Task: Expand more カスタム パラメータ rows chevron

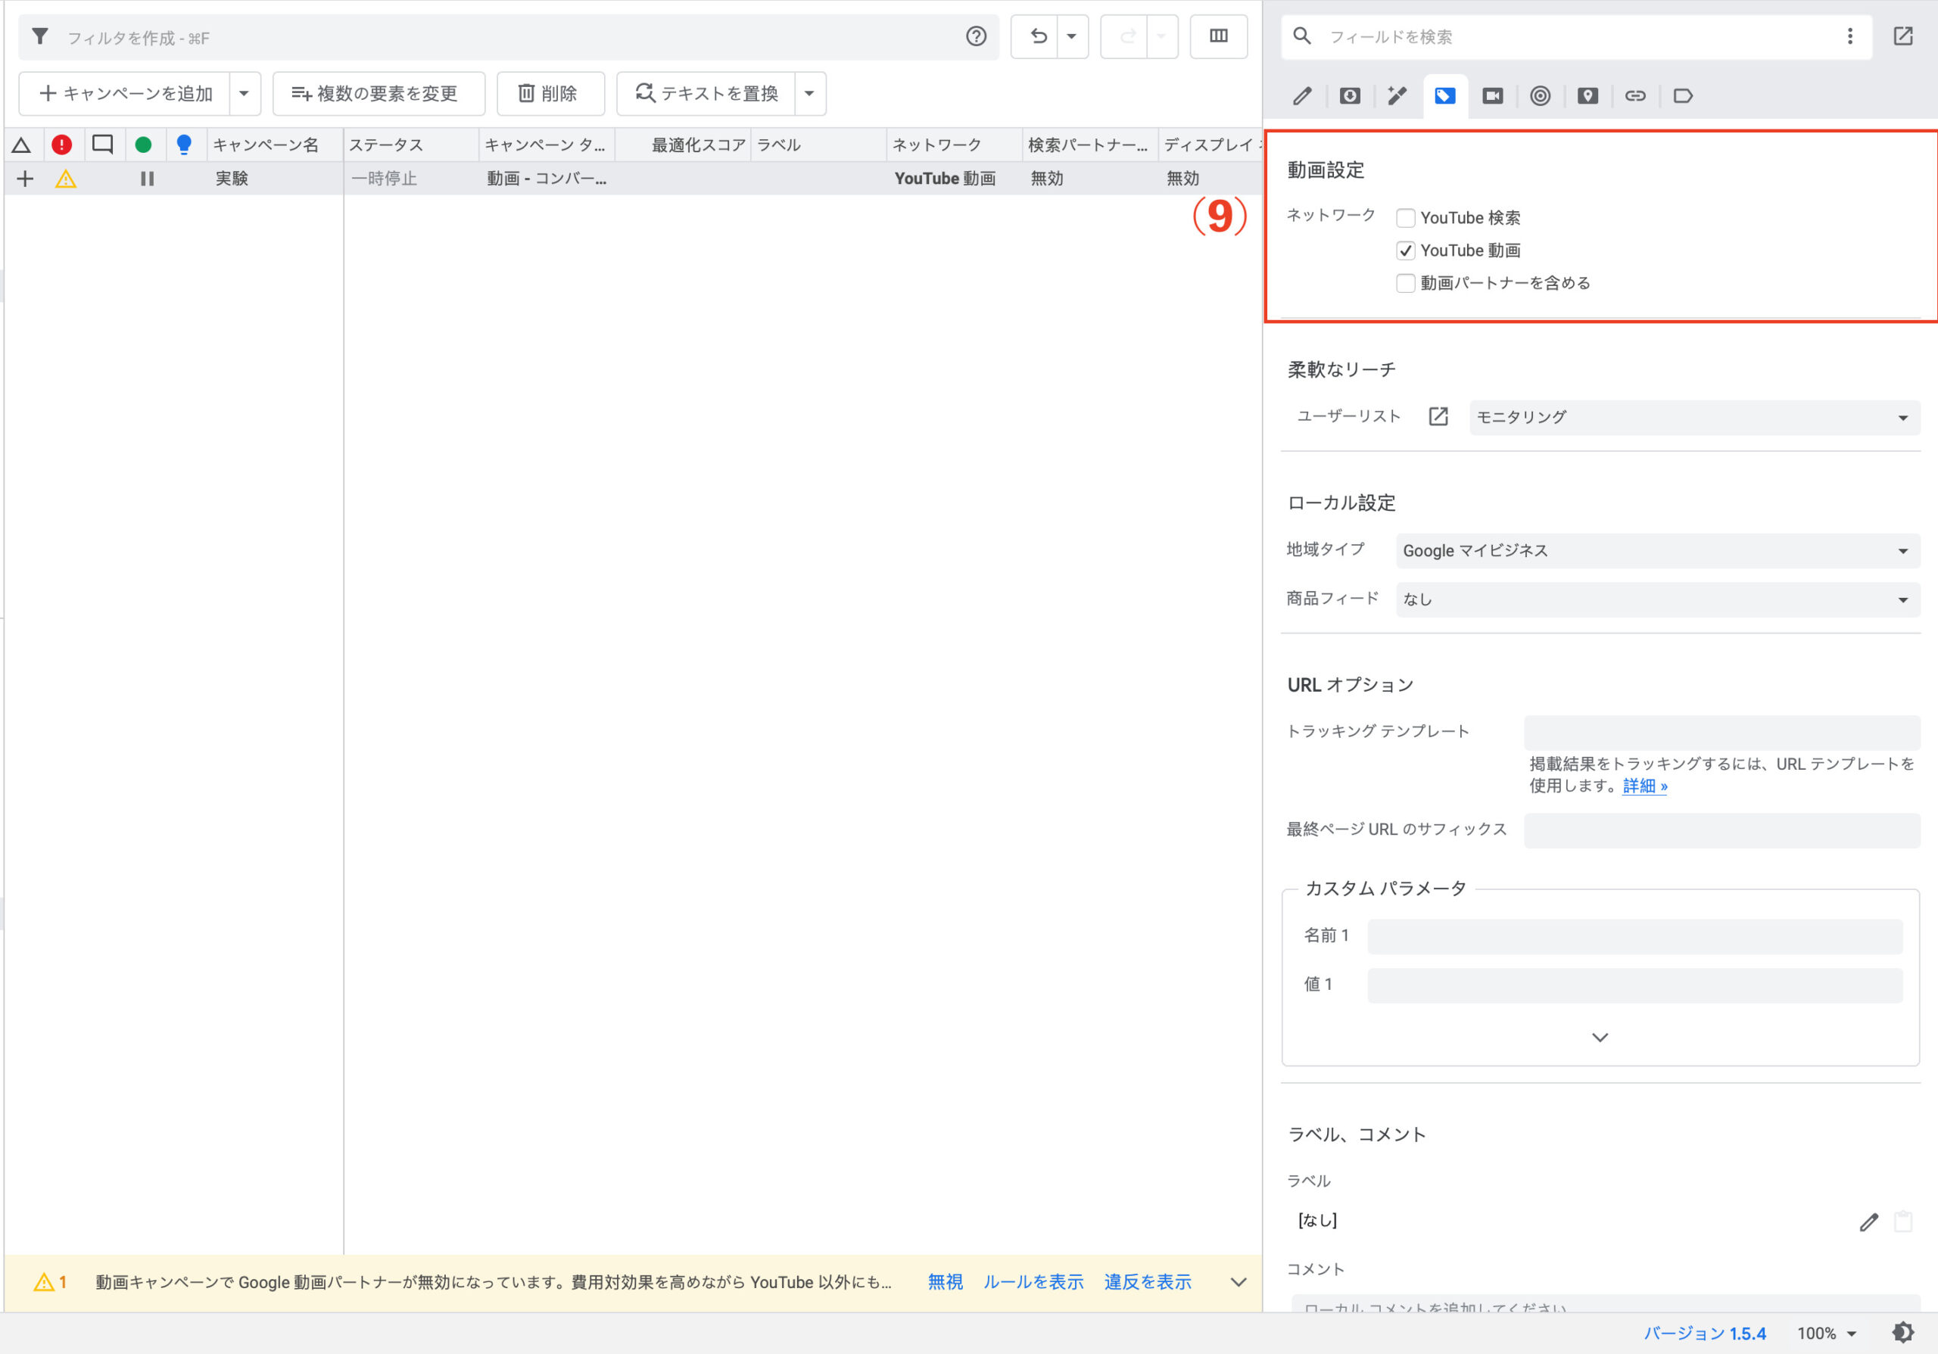Action: click(1600, 1037)
